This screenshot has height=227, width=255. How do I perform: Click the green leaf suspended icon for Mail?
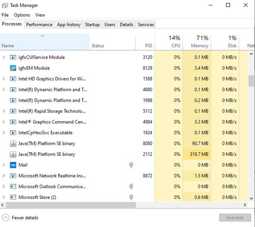[131, 165]
